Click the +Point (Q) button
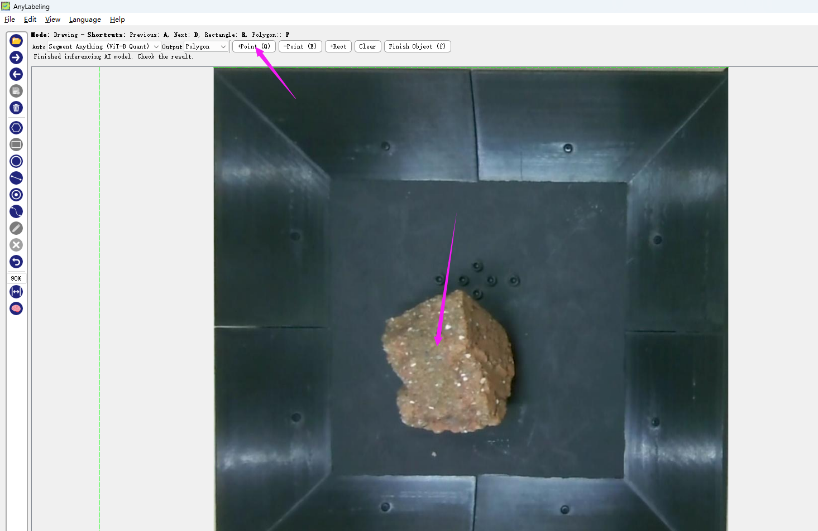 pos(253,47)
